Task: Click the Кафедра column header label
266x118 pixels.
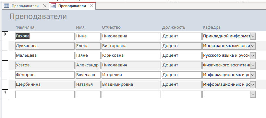Action: [212, 27]
